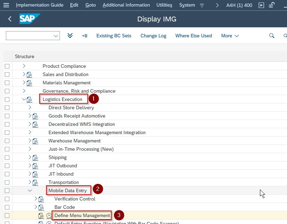The image size is (287, 224).
Task: Select the Define Menu Management entry
Action: coord(82,216)
